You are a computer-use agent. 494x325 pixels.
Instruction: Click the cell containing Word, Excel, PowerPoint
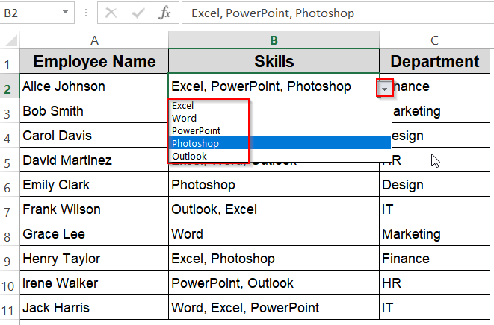(x=274, y=308)
